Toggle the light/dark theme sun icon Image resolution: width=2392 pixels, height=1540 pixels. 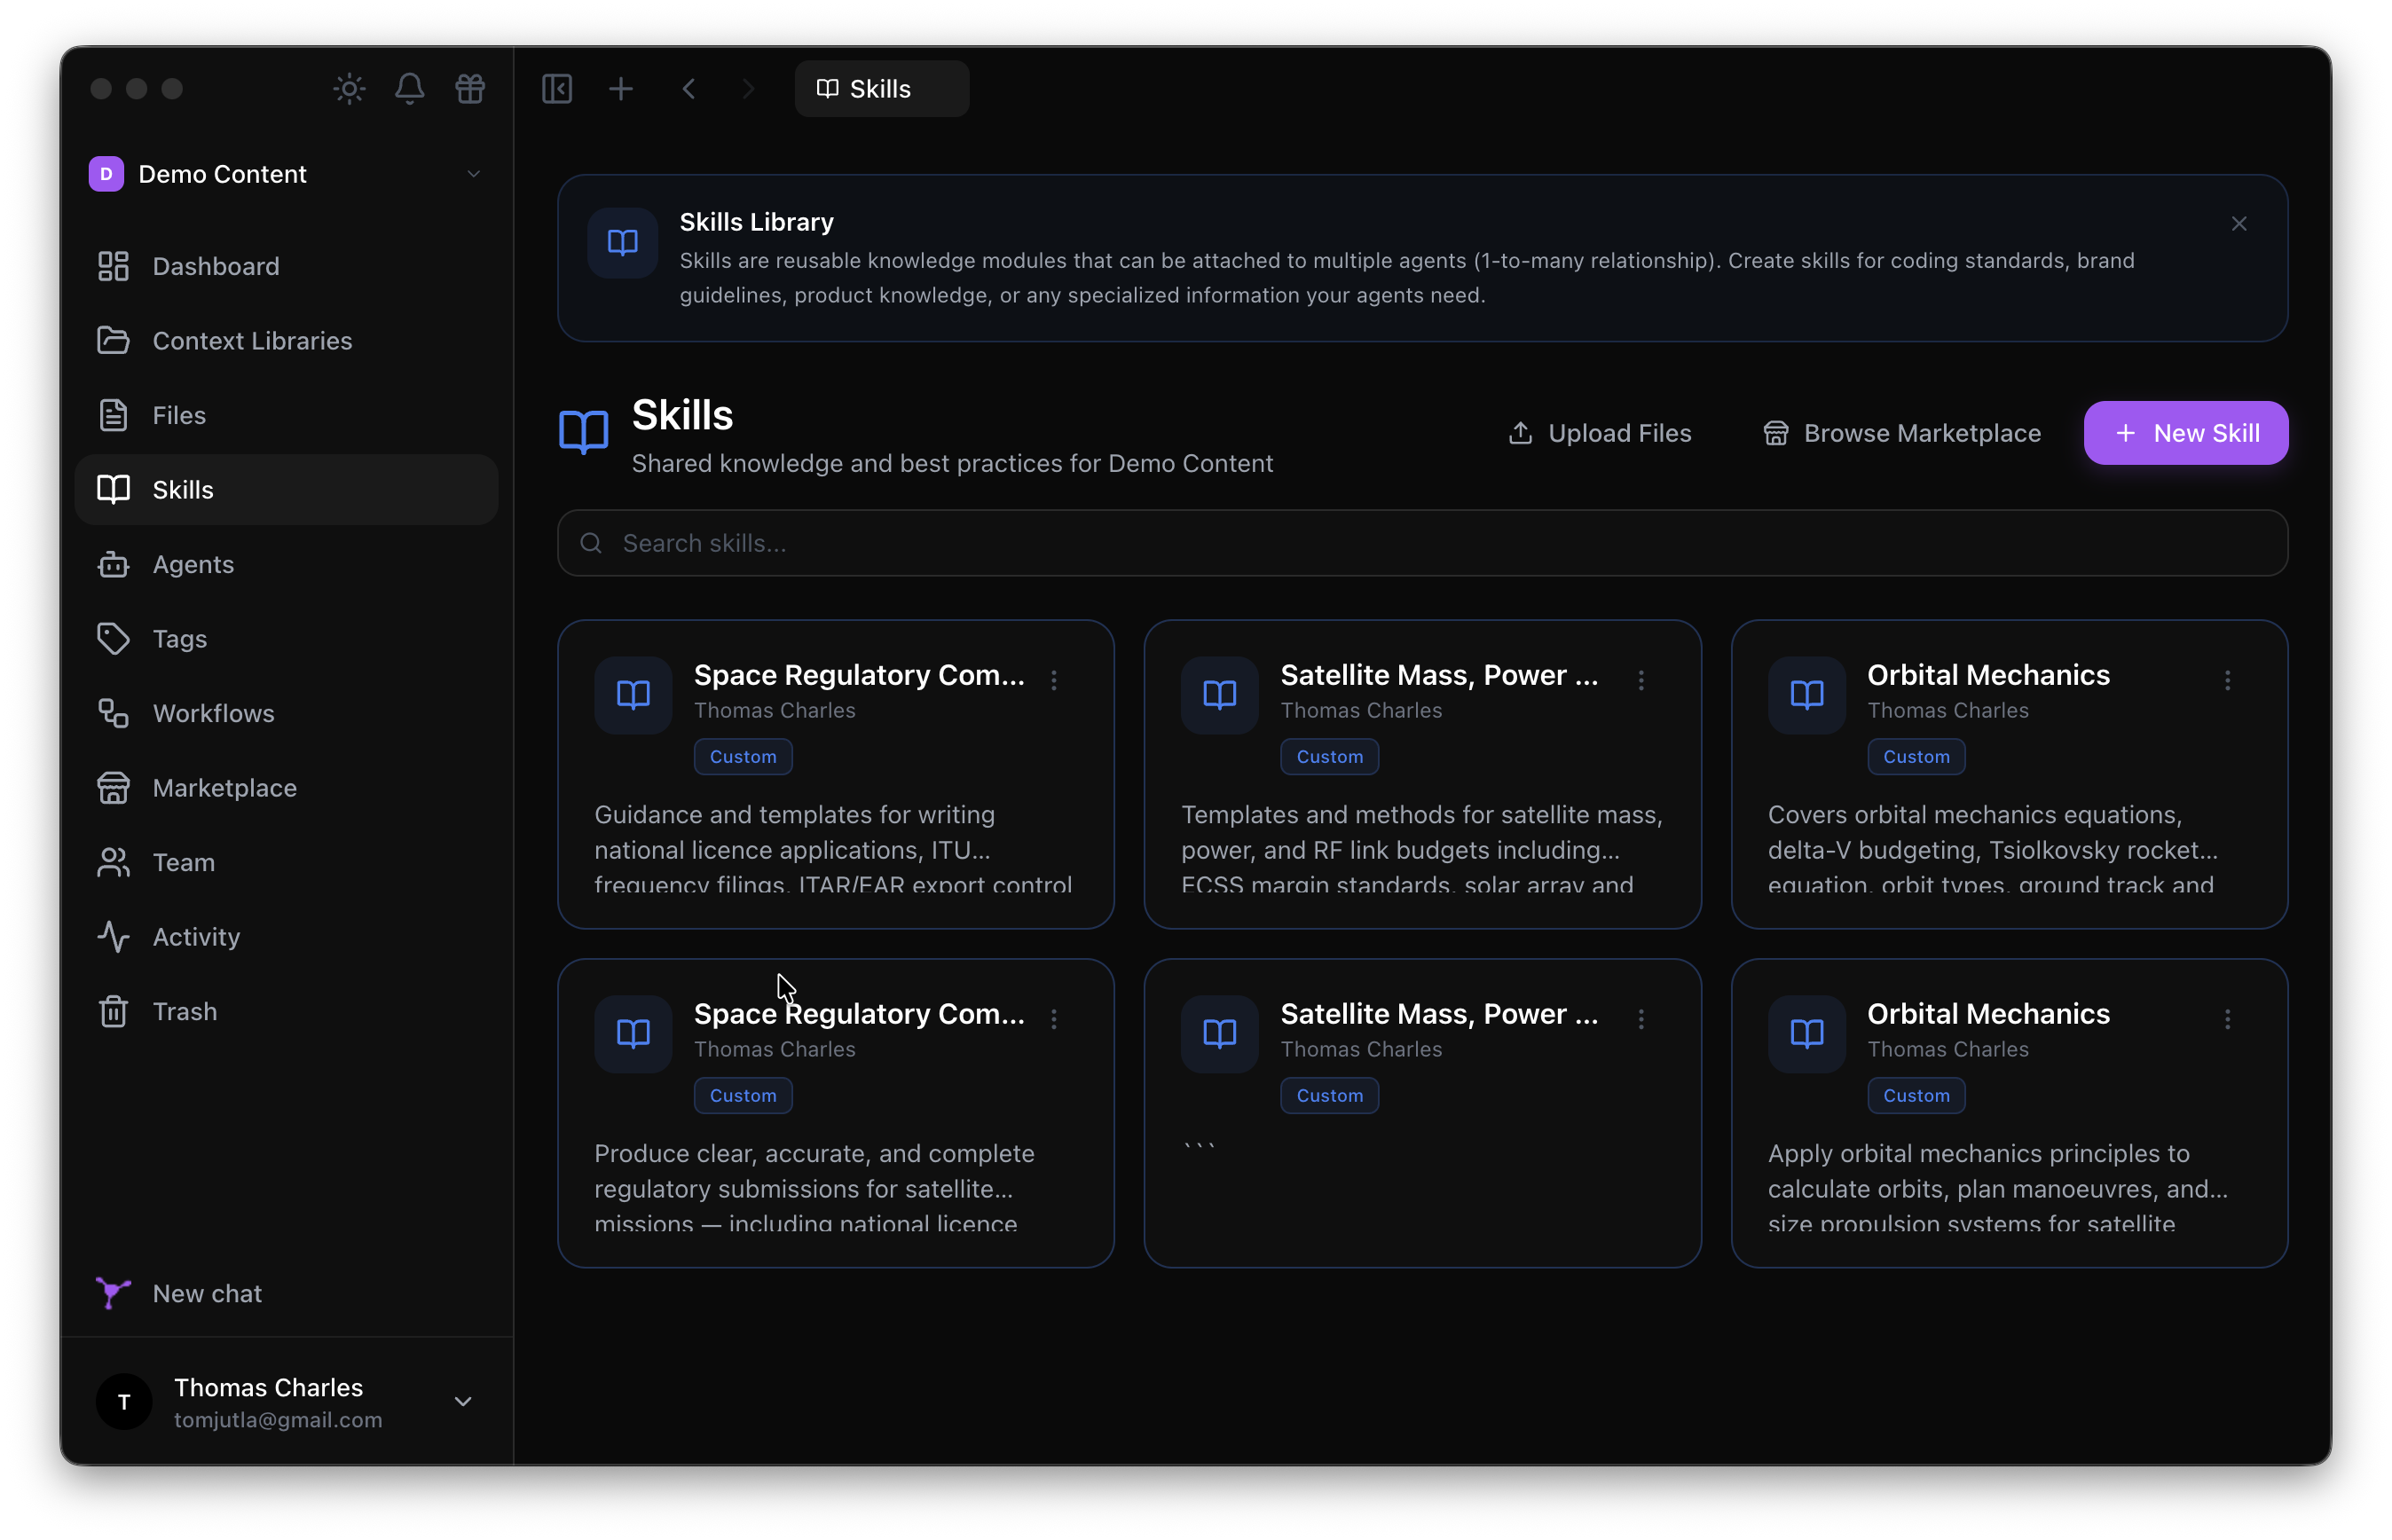coord(349,89)
